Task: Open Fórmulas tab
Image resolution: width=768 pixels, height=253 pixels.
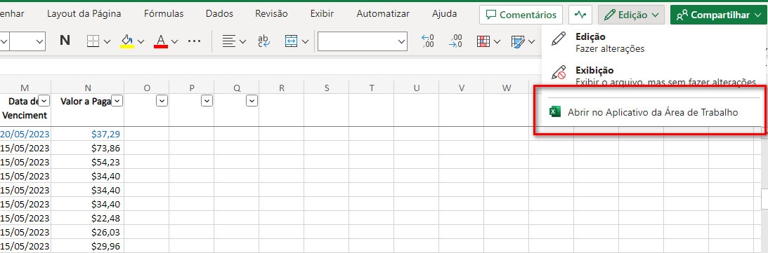Action: coord(164,14)
